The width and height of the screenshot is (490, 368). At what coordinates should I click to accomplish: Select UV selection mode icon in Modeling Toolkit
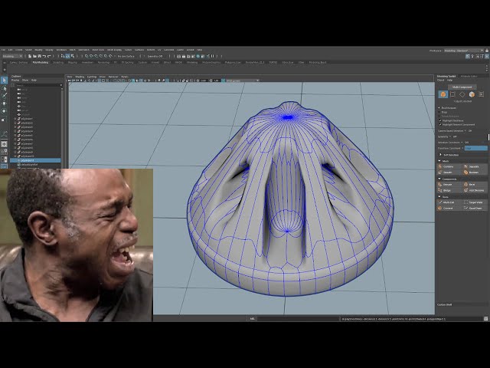tap(482, 94)
